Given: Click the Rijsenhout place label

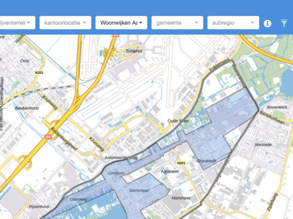Looking at the screenshot, I should pos(39,206).
